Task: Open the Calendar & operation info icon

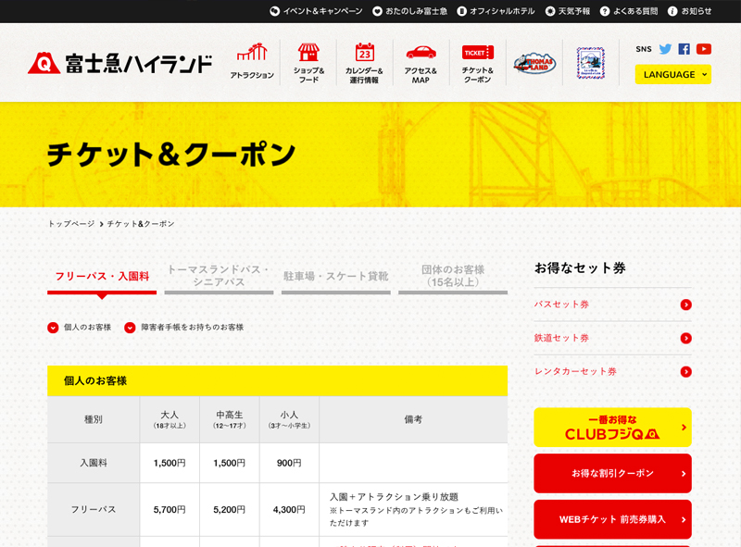Action: pyautogui.click(x=364, y=61)
